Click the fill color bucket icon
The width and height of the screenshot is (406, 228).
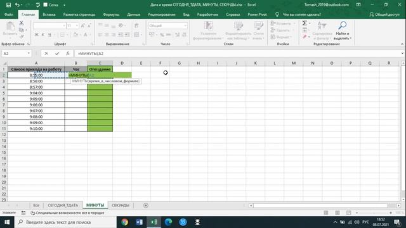tap(75, 35)
